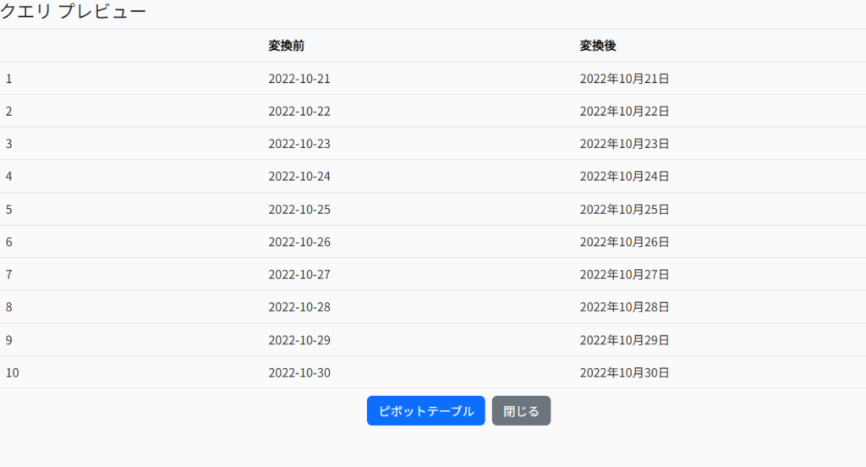
Task: Click the converted date 2022年10月27日
Action: (x=624, y=275)
